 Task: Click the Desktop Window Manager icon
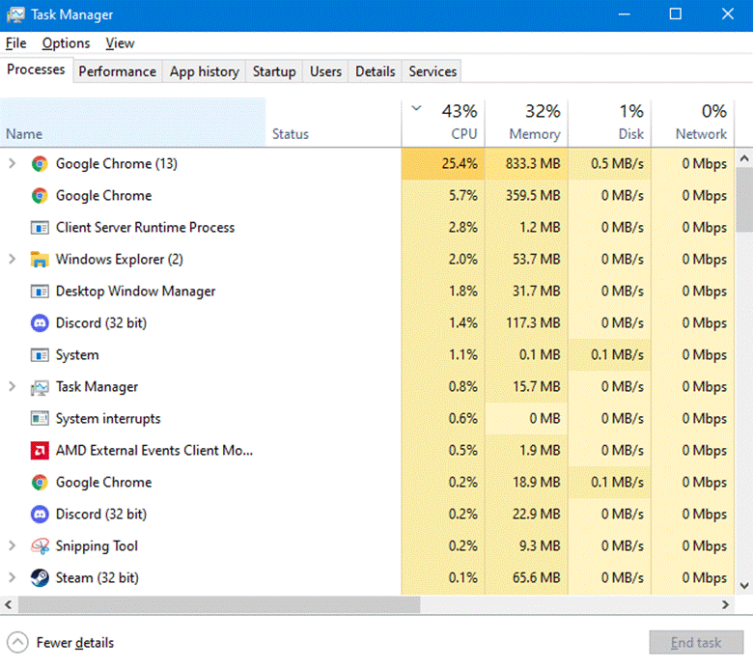(x=40, y=291)
